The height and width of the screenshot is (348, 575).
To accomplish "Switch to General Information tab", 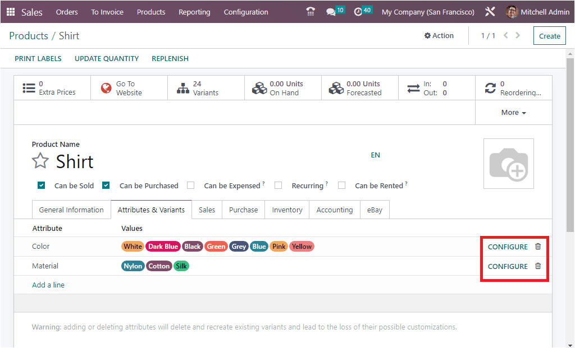I will tap(71, 210).
